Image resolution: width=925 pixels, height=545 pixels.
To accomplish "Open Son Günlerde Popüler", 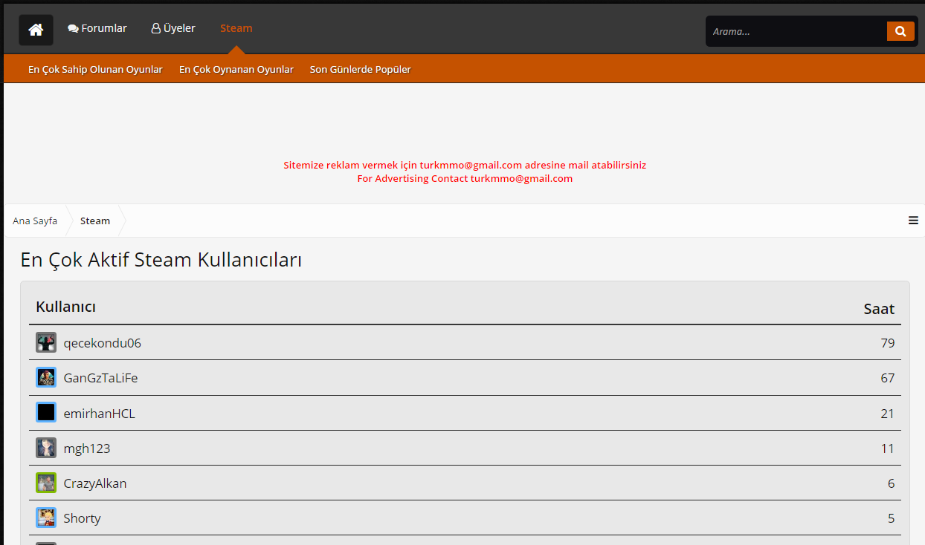I will click(x=361, y=69).
